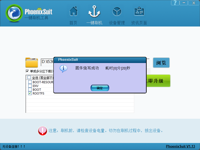Open the PhoenixSuit V1.13 version link

(180, 146)
